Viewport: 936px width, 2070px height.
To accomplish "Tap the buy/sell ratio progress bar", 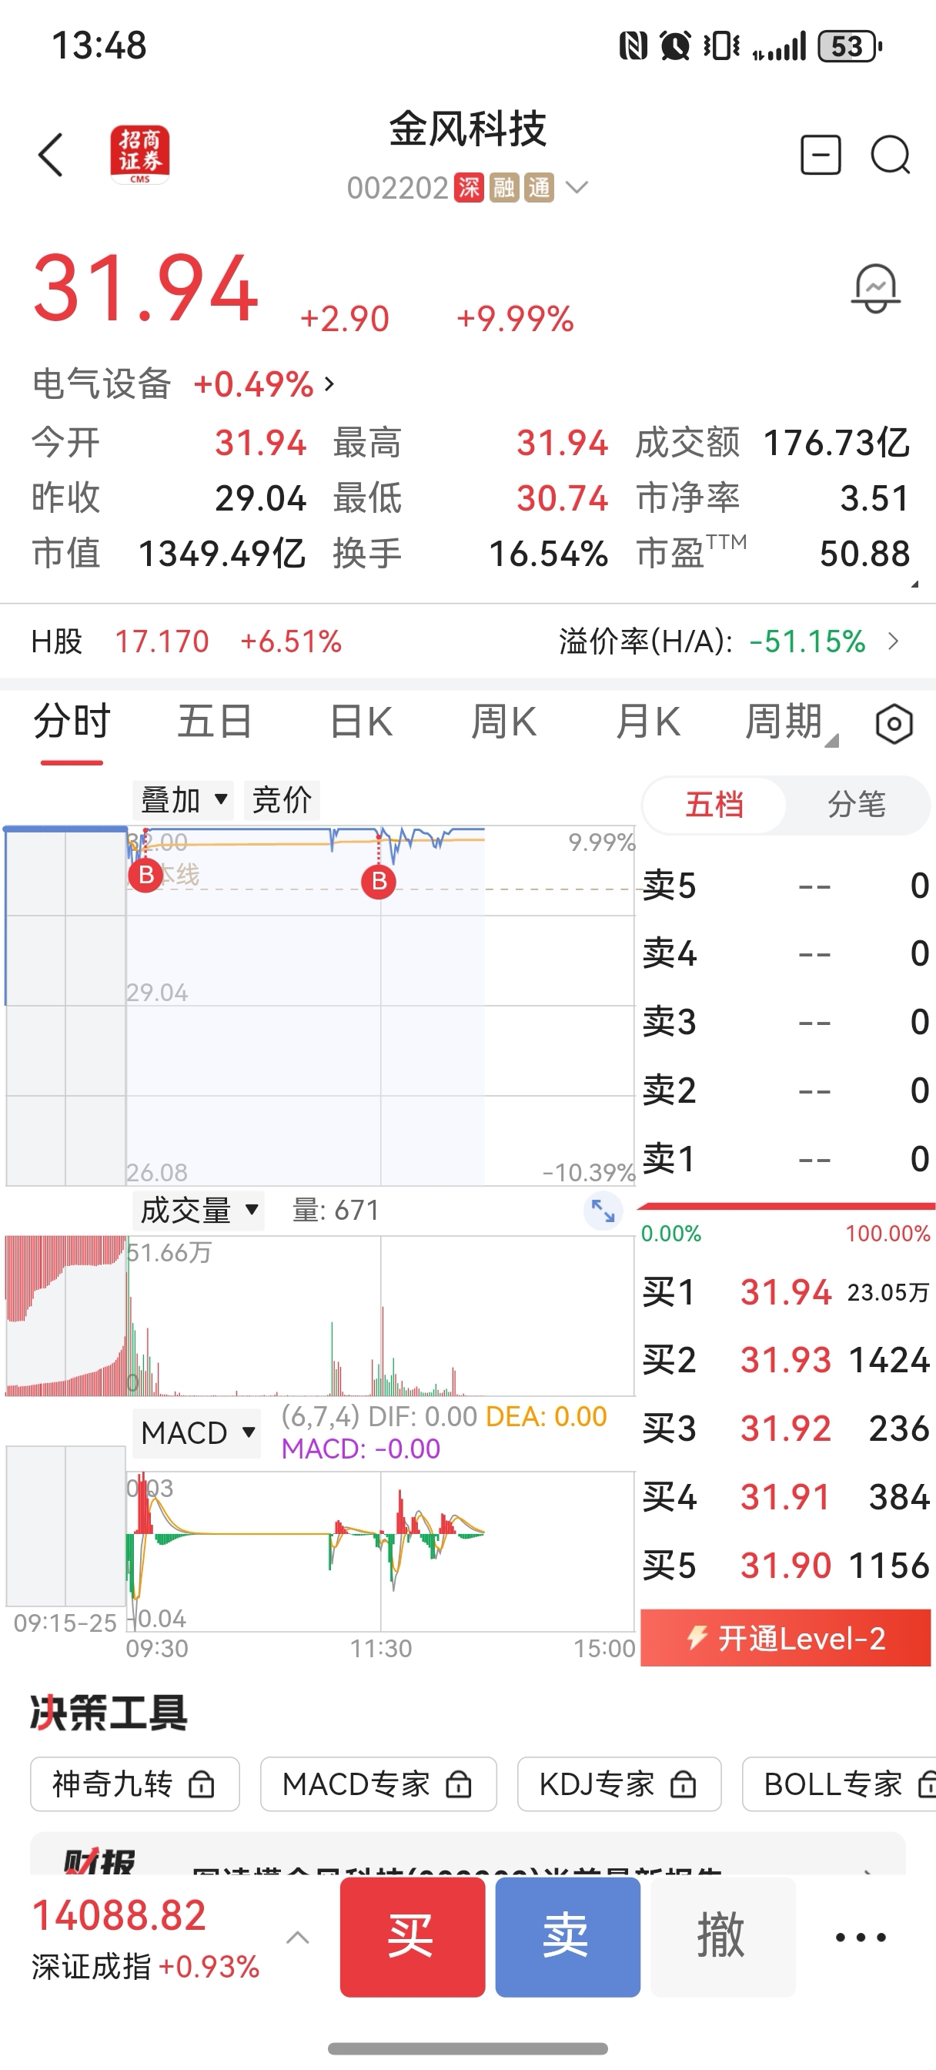I will tap(785, 1206).
